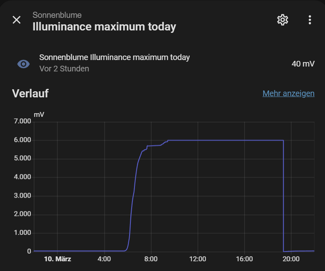Click the 4:00 time axis label
Image resolution: width=325 pixels, height=271 pixels.
coord(104,259)
